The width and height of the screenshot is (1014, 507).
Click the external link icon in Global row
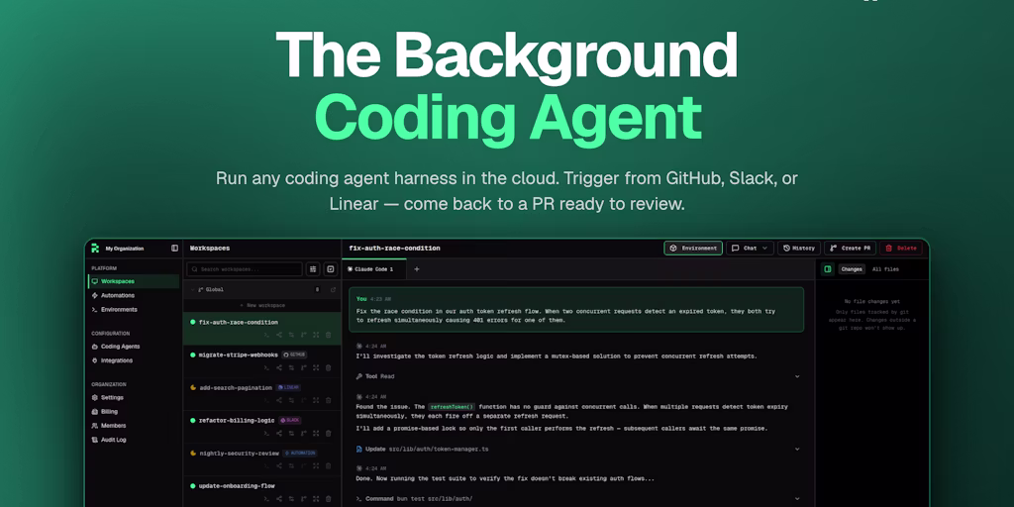(x=333, y=290)
